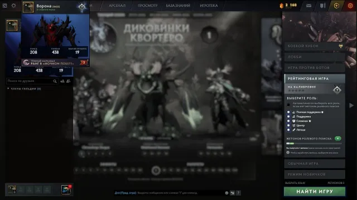Click the Поддержка role icon
The image size is (357, 200).
tap(294, 117)
